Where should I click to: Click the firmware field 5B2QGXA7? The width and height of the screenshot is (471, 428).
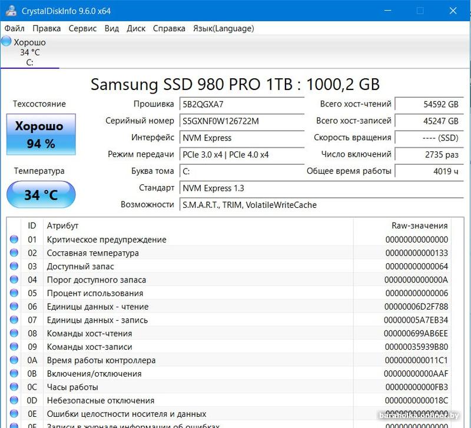click(242, 104)
